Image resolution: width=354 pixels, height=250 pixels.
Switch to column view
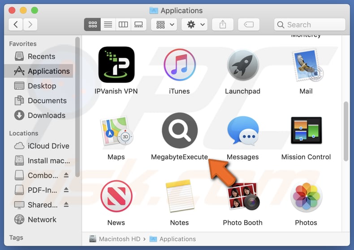tap(123, 24)
